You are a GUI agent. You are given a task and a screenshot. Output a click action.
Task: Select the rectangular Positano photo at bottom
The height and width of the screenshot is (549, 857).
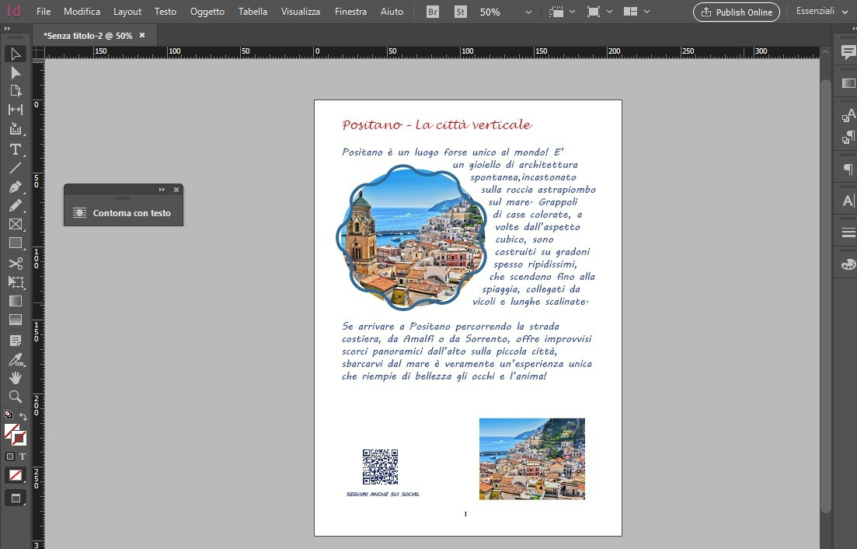(x=531, y=459)
